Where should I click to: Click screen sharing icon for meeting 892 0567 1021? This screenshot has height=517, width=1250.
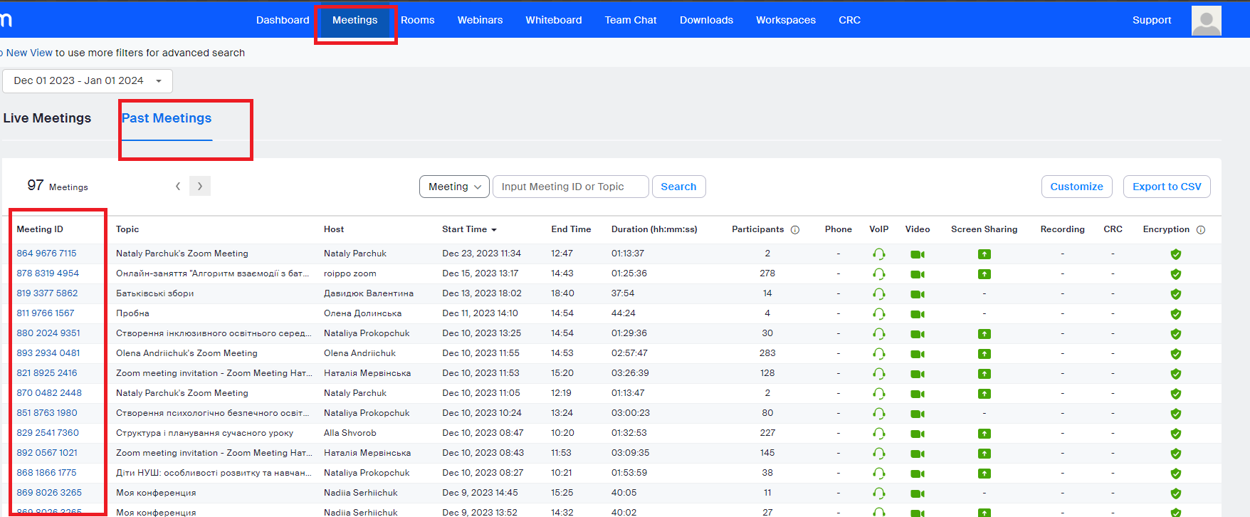(984, 454)
